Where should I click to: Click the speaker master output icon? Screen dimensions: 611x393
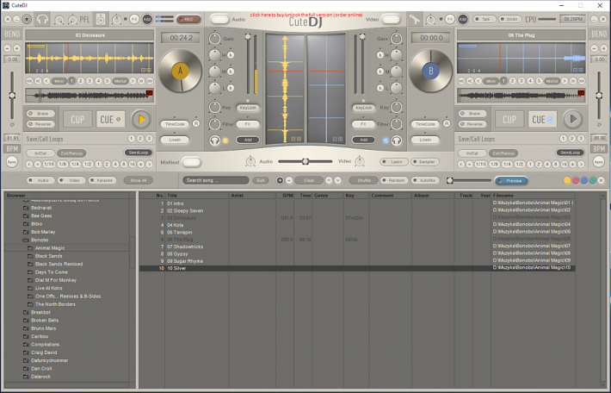click(101, 19)
